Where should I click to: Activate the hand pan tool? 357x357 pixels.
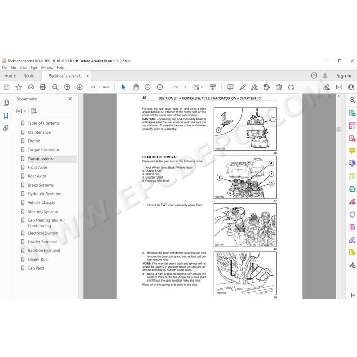(136, 87)
